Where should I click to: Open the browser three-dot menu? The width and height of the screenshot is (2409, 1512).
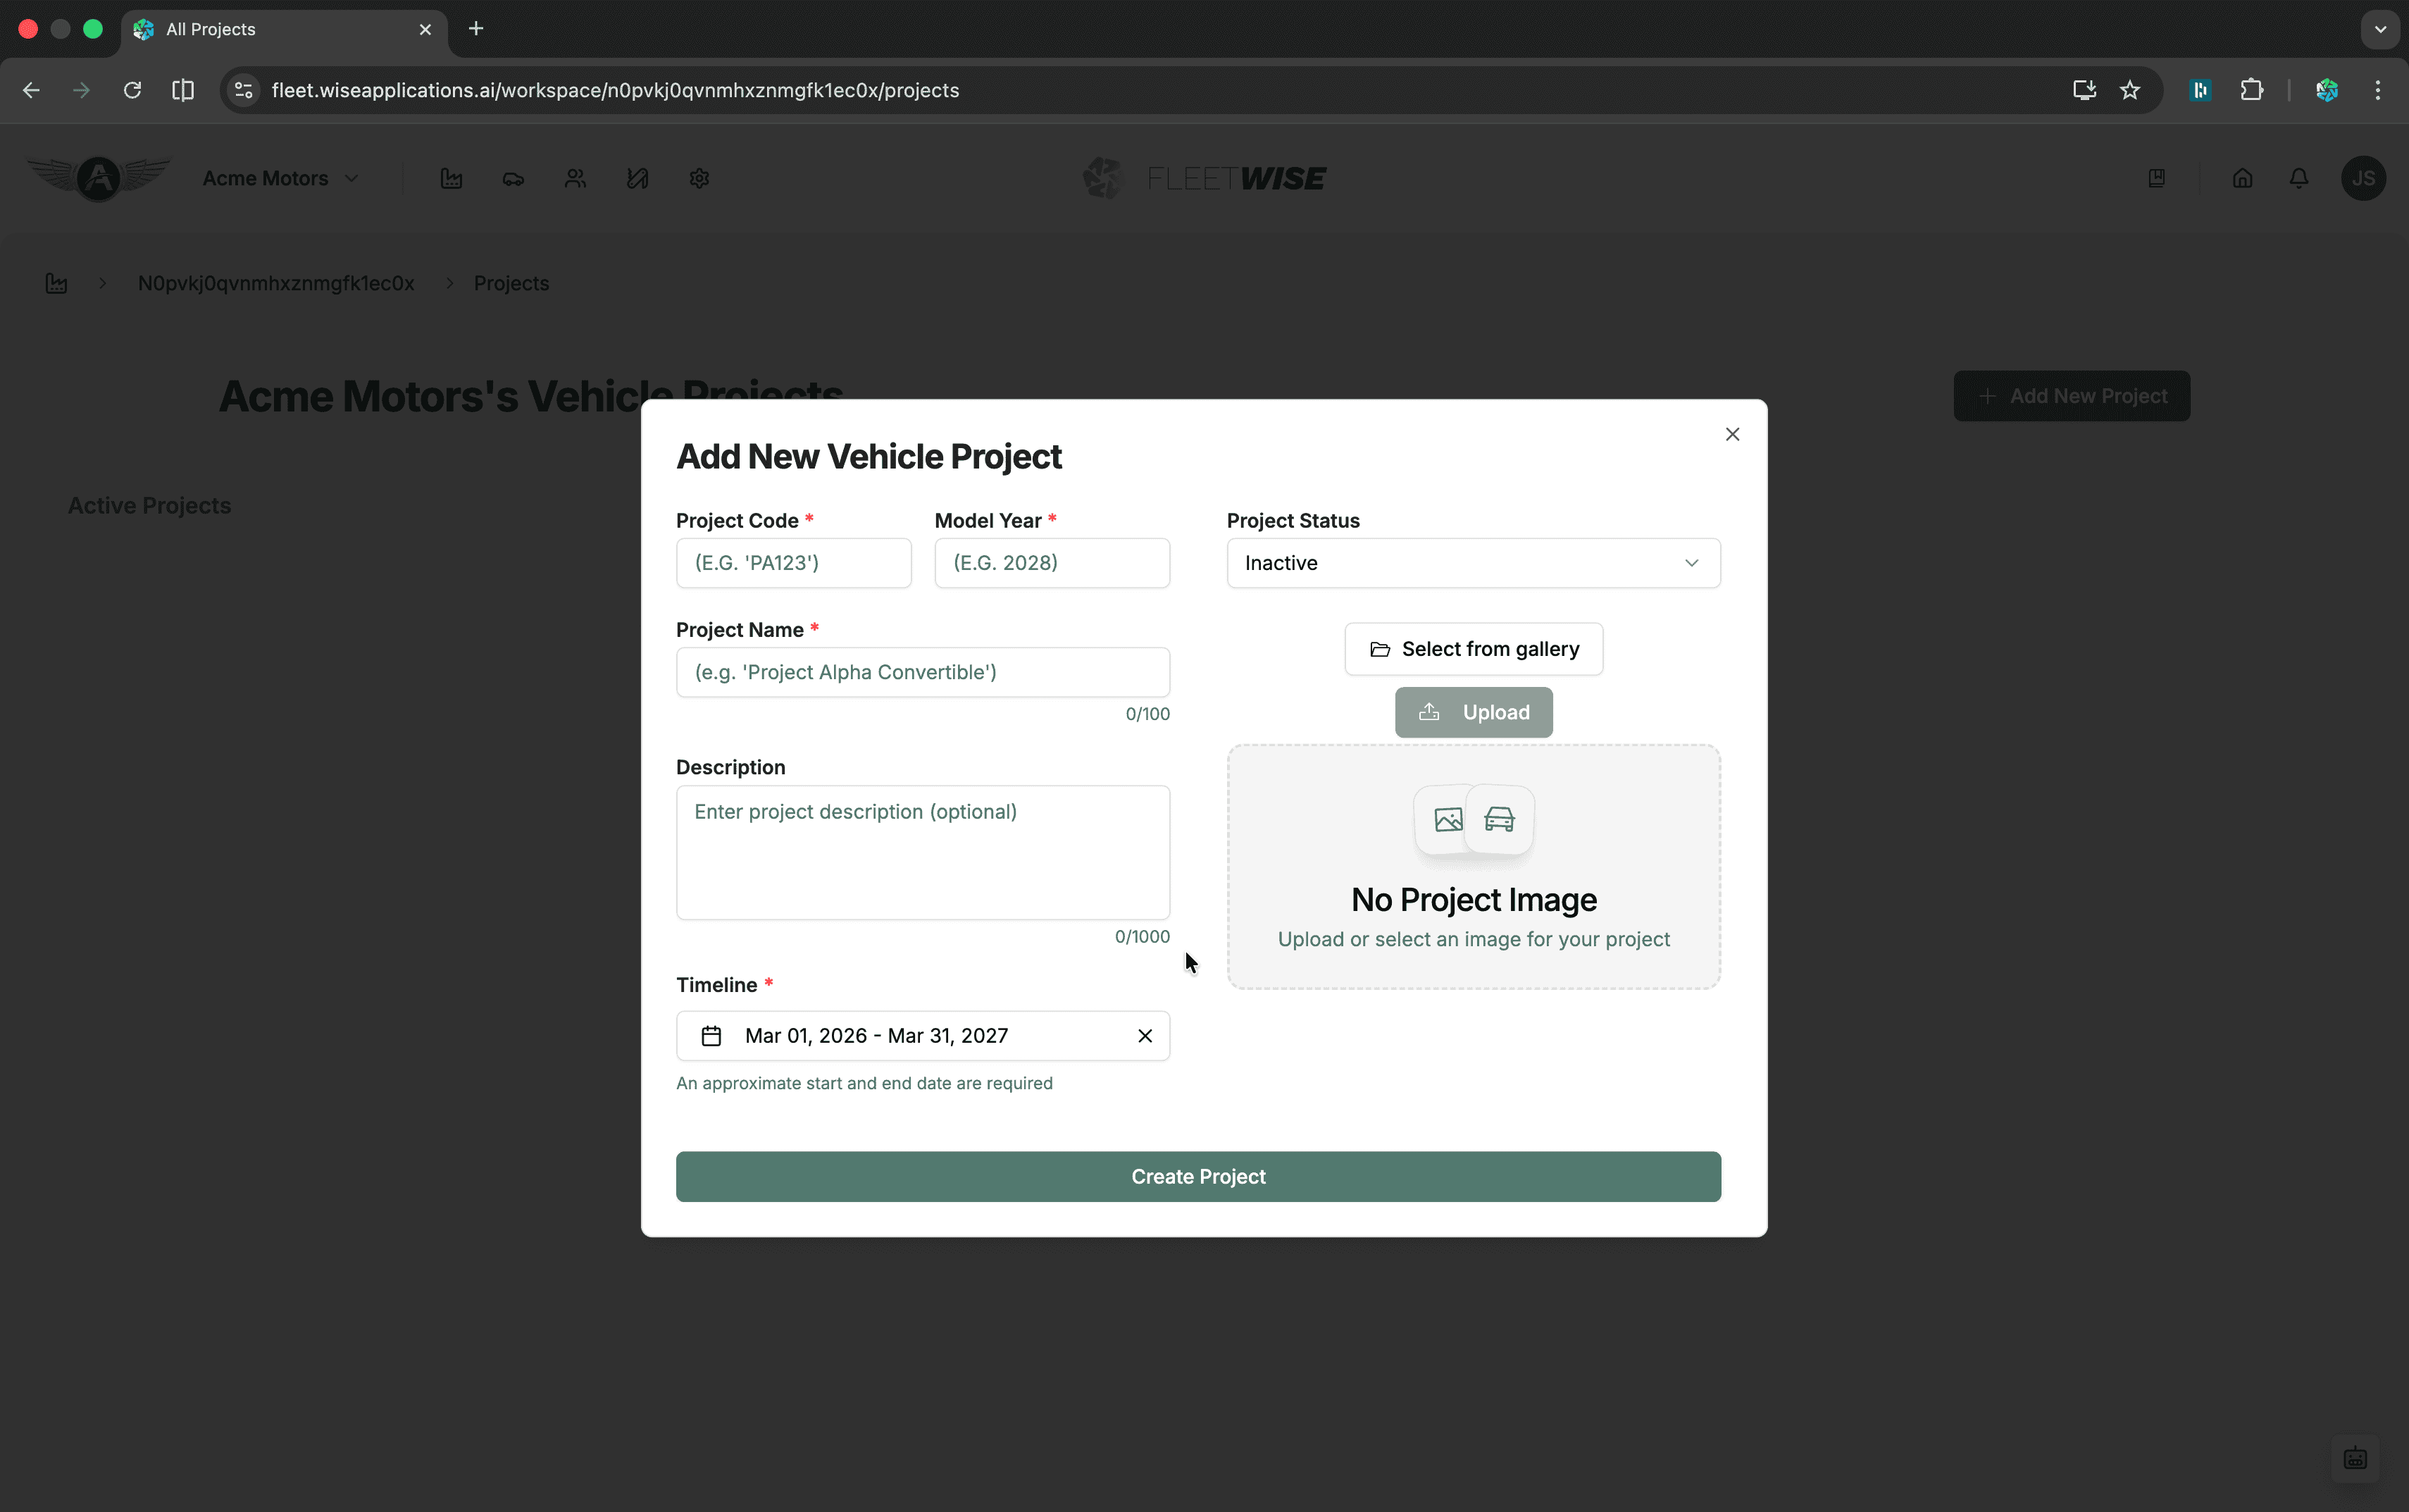[2377, 90]
